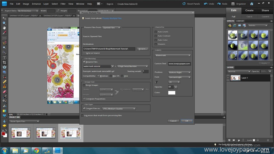Switch to Quick edit mode
This screenshot has height=154, width=274.
click(249, 17)
